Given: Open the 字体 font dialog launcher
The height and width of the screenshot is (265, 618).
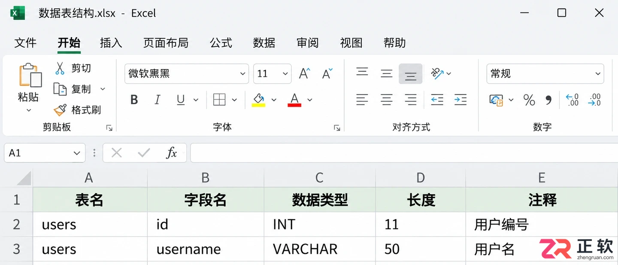Looking at the screenshot, I should tap(337, 128).
